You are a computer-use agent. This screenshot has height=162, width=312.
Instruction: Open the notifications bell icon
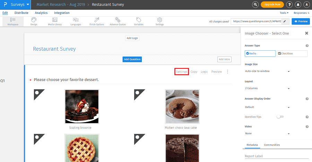[298, 5]
